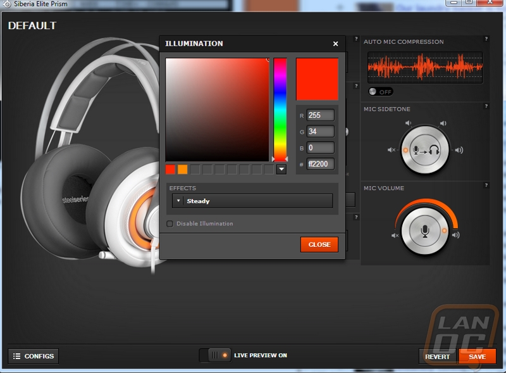Click Mic Volume mute speaker icon
Image resolution: width=506 pixels, height=373 pixels.
coord(395,235)
